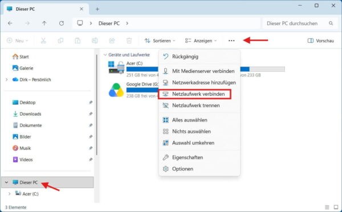This screenshot has height=212, width=342.
Task: Choose Netzlaufwerk trennen
Action: (x=199, y=105)
